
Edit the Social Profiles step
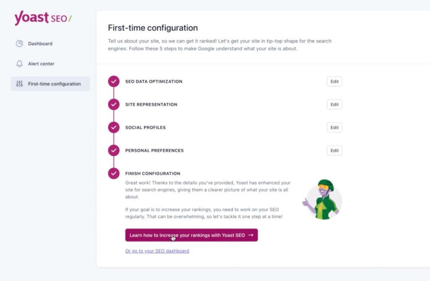[334, 127]
